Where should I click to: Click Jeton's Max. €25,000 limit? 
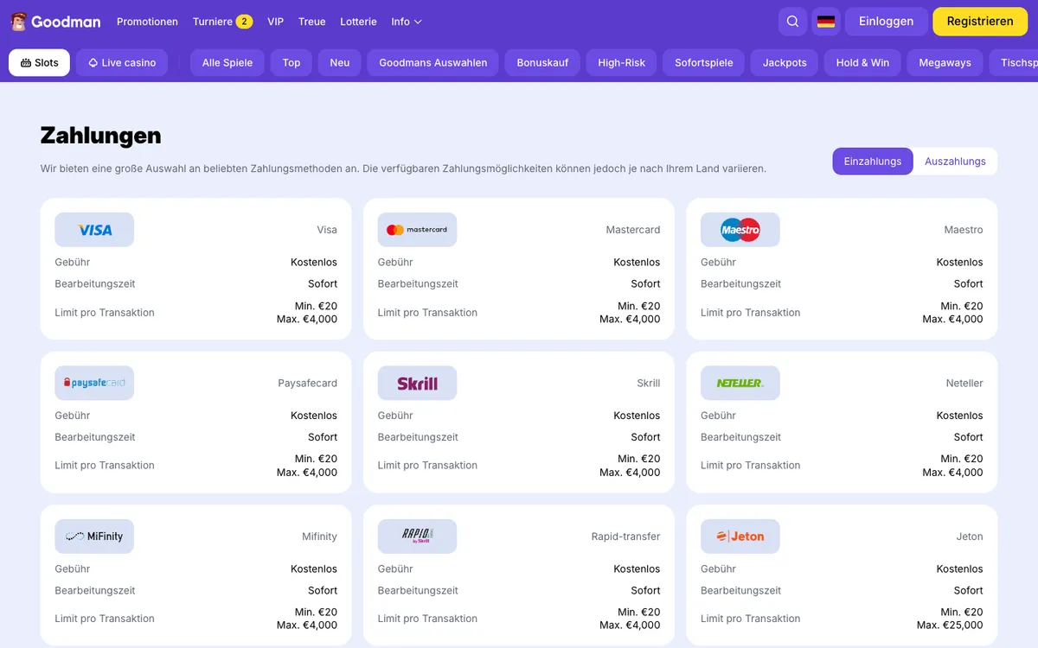pyautogui.click(x=950, y=626)
